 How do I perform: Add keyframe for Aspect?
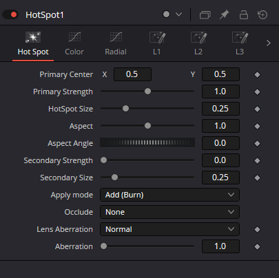[x=257, y=126]
